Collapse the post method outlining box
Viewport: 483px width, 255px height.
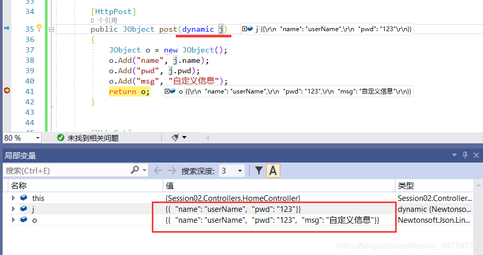pyautogui.click(x=51, y=29)
